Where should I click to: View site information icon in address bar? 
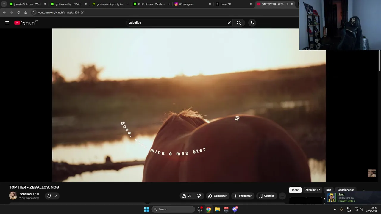34,12
